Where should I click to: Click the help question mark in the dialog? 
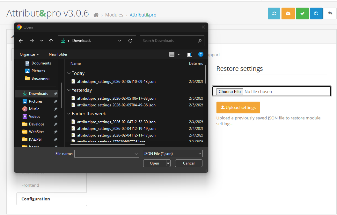click(x=201, y=54)
